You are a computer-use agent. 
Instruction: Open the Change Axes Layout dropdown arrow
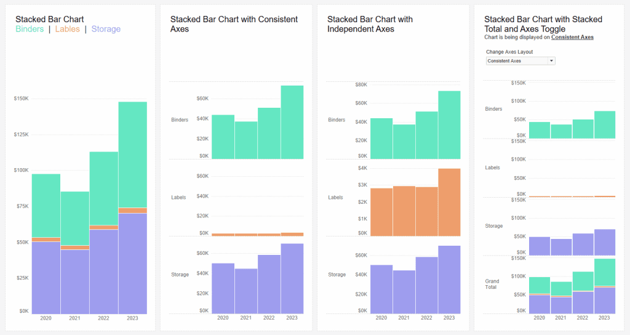click(x=551, y=61)
